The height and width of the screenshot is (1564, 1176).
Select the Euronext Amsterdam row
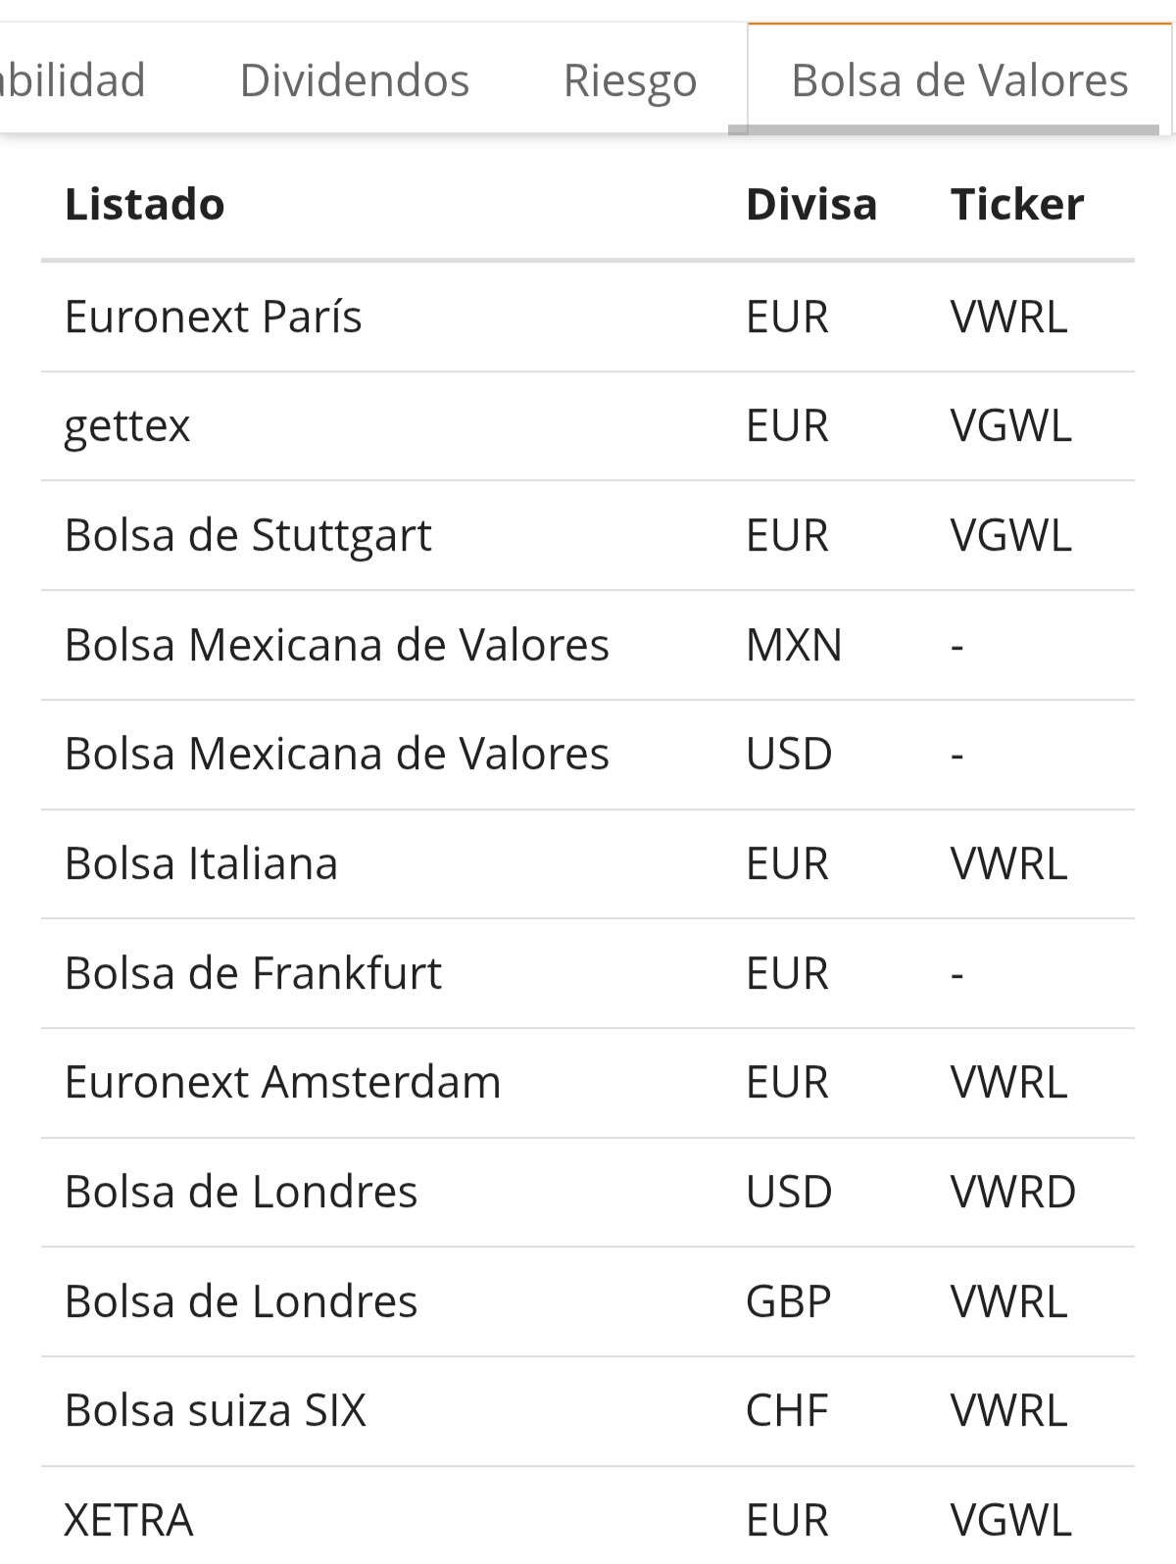click(x=588, y=1083)
